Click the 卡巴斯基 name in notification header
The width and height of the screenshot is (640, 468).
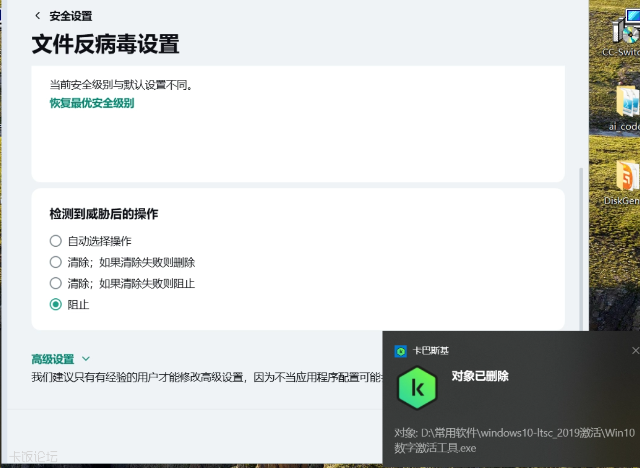(431, 351)
